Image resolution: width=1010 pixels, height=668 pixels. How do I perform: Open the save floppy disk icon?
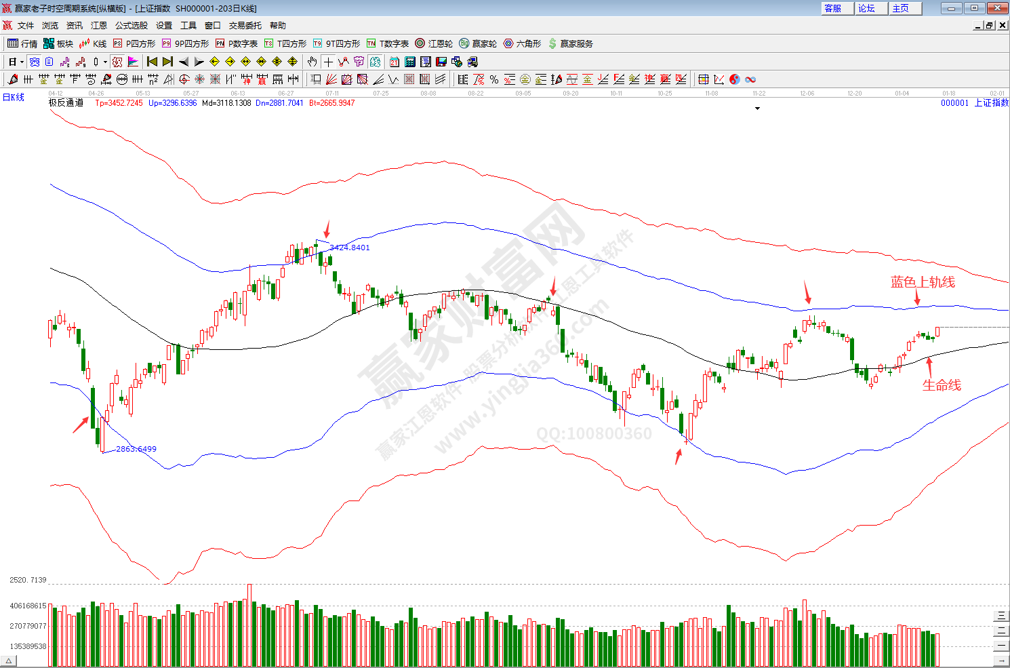[441, 62]
